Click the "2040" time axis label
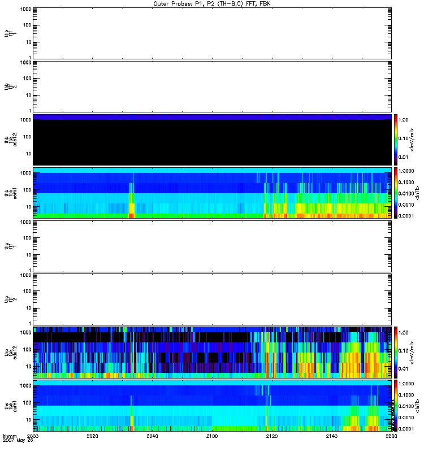 (x=152, y=436)
